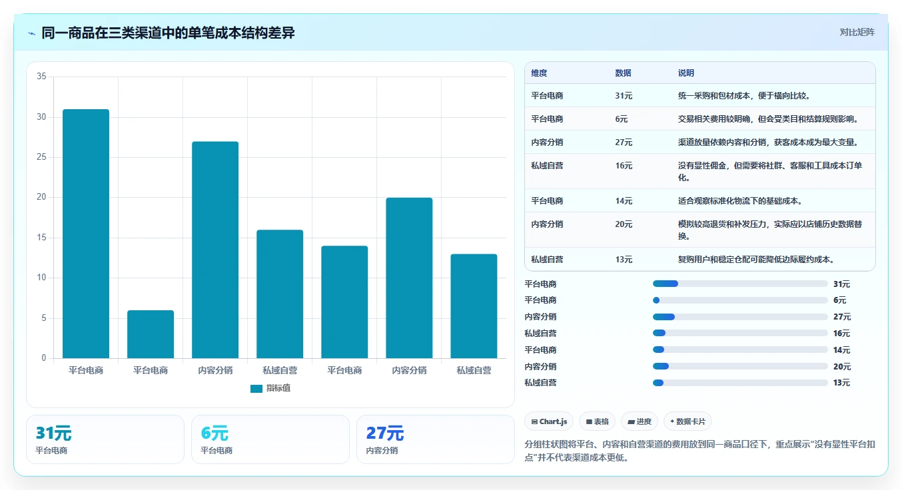Click the 内容分销 label left of the 27元 progress bar

(x=540, y=317)
